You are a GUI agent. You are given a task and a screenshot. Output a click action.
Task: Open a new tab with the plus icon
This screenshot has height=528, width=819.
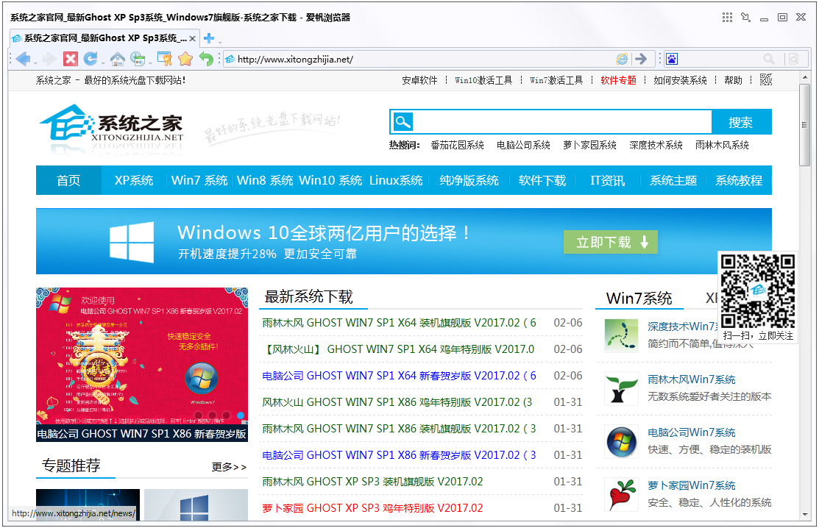[209, 38]
